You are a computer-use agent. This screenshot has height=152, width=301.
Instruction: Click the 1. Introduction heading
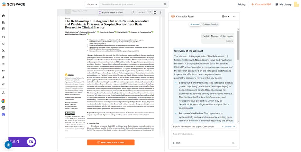point(93,123)
